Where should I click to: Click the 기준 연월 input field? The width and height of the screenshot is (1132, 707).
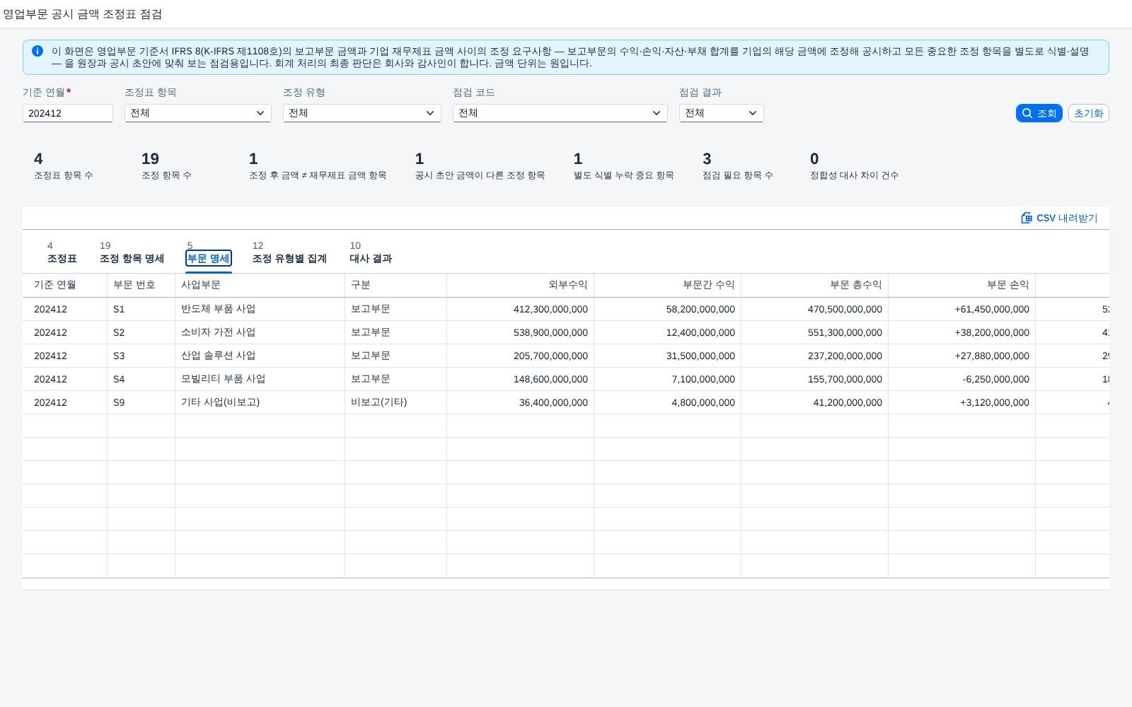coord(68,113)
